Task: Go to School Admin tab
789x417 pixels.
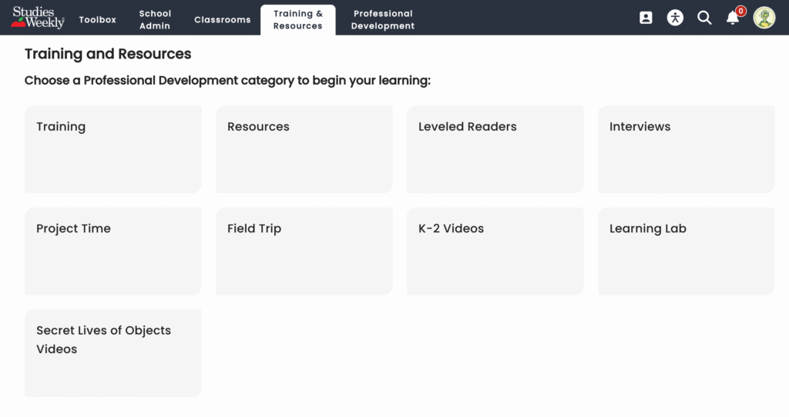Action: (155, 19)
